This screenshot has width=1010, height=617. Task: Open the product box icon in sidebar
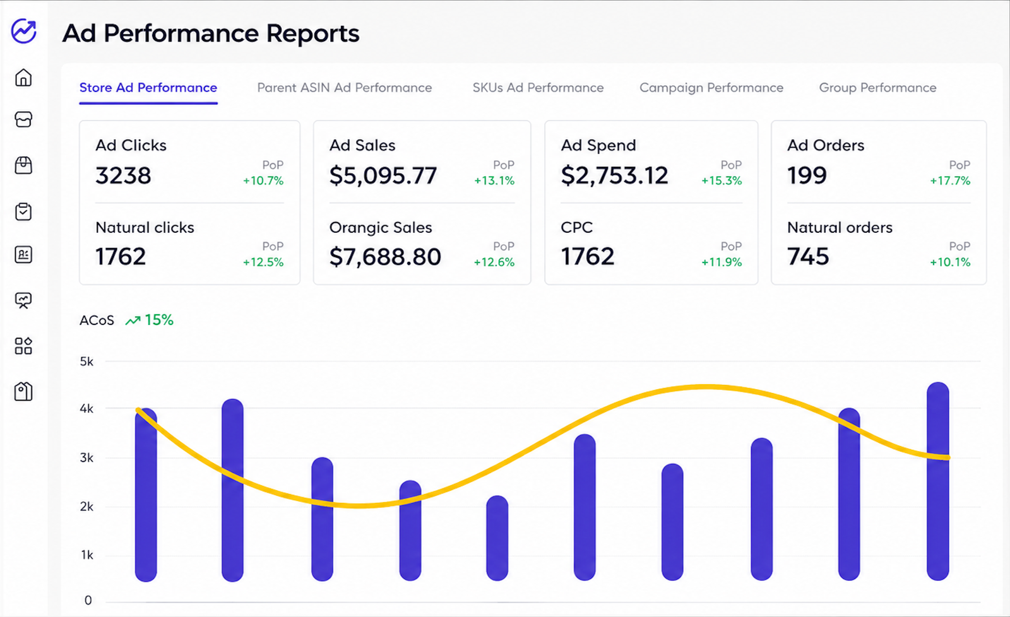[23, 165]
